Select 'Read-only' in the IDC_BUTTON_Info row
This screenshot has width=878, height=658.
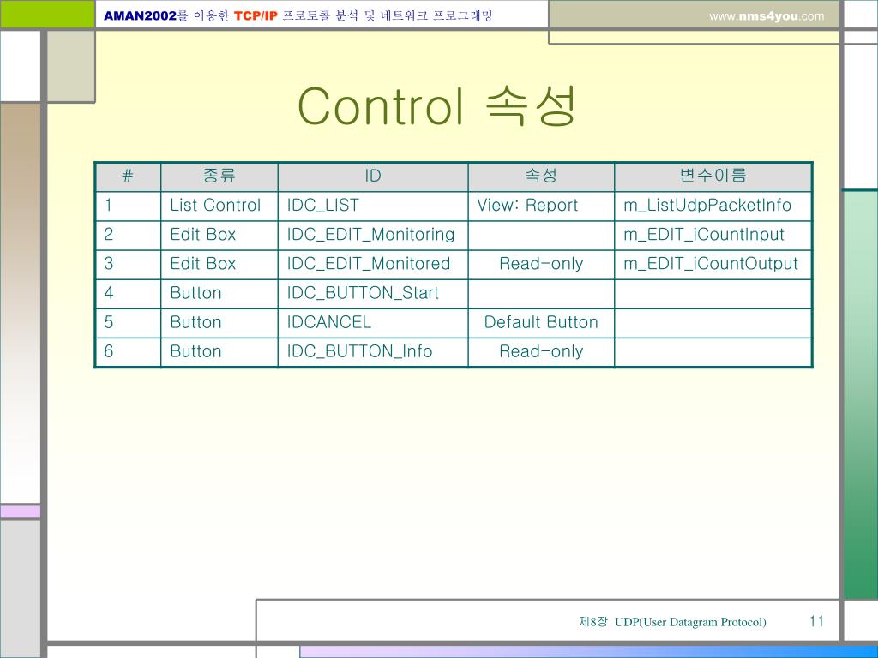(x=541, y=351)
